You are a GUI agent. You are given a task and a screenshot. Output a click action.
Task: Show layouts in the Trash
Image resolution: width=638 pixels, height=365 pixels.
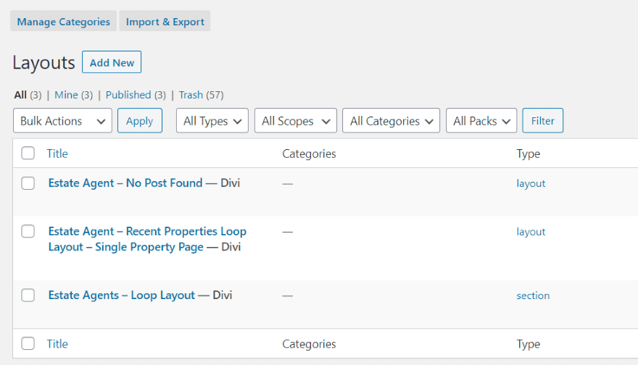click(x=191, y=95)
